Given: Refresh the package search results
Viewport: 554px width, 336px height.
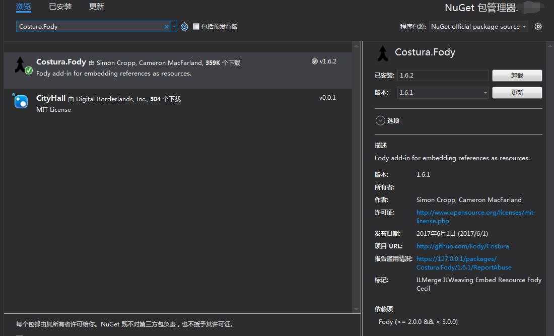Looking at the screenshot, I should click(x=184, y=27).
